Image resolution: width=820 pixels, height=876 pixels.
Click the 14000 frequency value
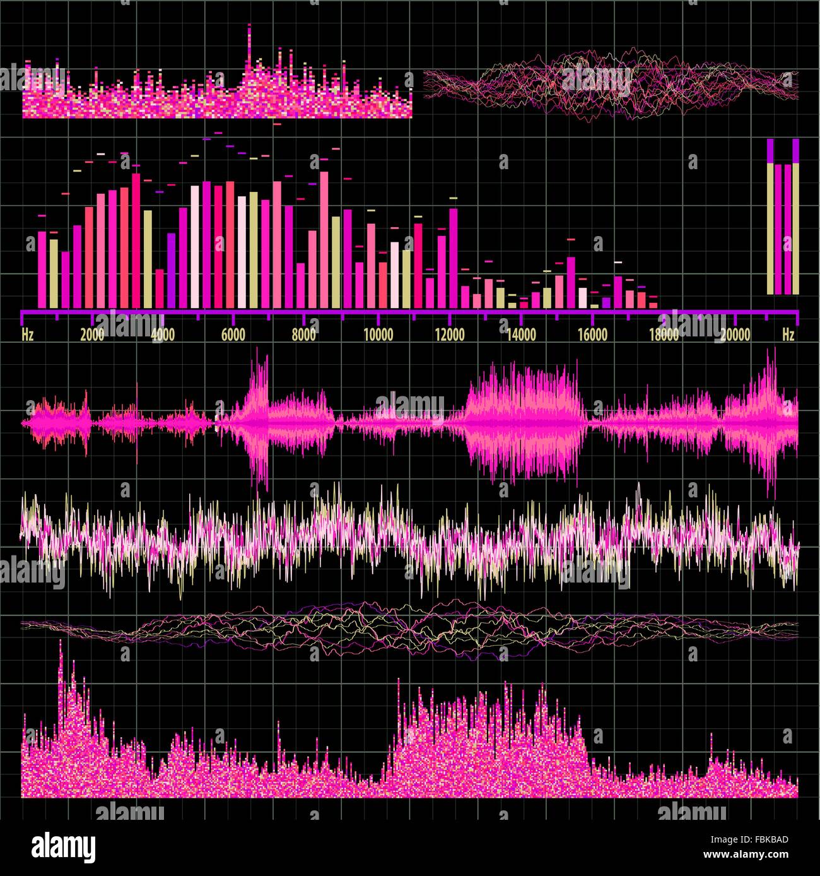[x=521, y=334]
